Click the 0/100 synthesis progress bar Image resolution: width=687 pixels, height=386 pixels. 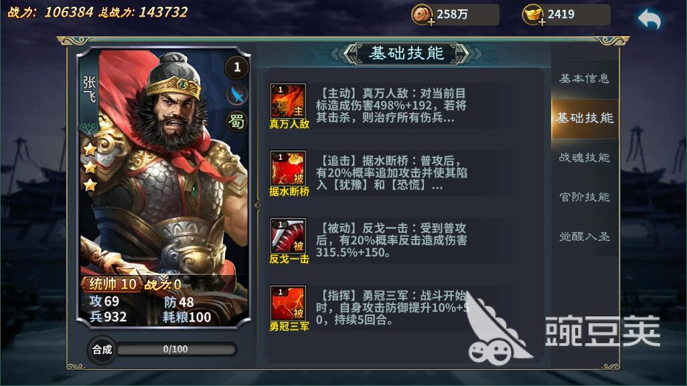pos(176,349)
